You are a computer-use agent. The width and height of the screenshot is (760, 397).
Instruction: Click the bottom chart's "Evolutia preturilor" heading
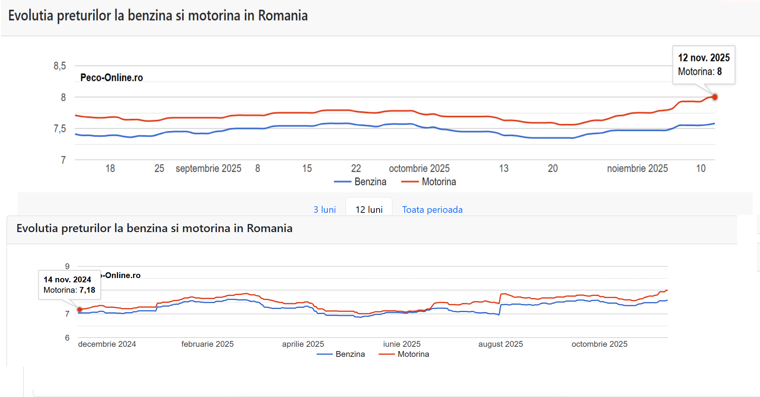[154, 228]
